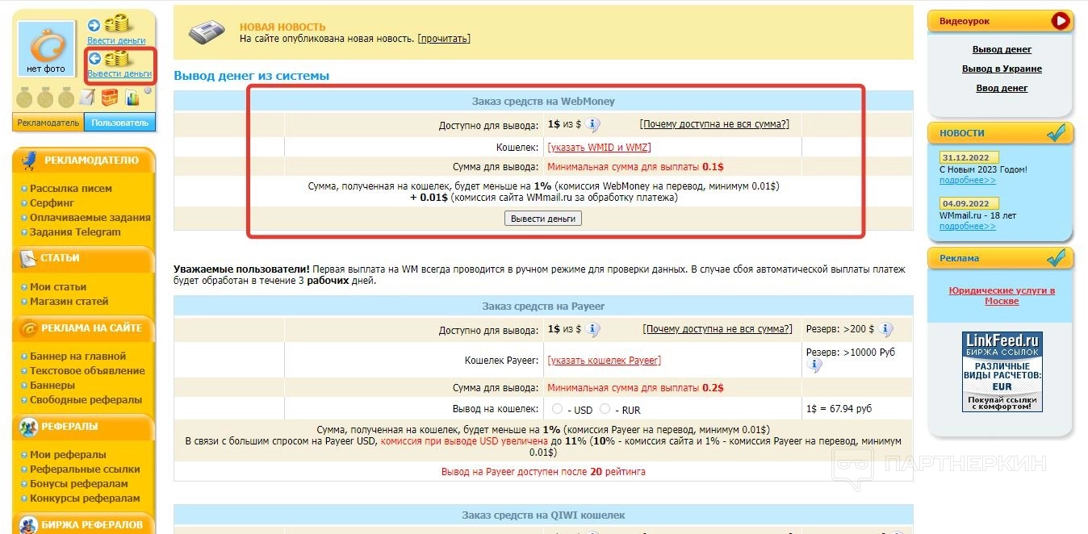Click the 'Вывод денег из системы' heading

tap(252, 76)
